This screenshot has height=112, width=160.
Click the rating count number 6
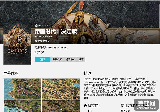coord(49,41)
